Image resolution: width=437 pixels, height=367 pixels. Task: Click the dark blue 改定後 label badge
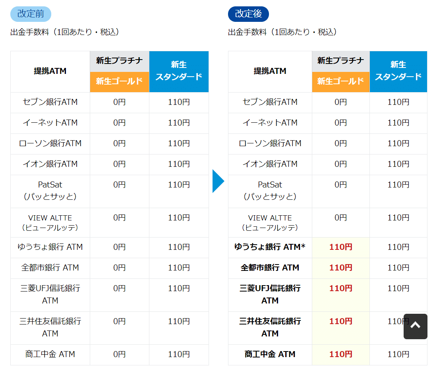click(248, 14)
